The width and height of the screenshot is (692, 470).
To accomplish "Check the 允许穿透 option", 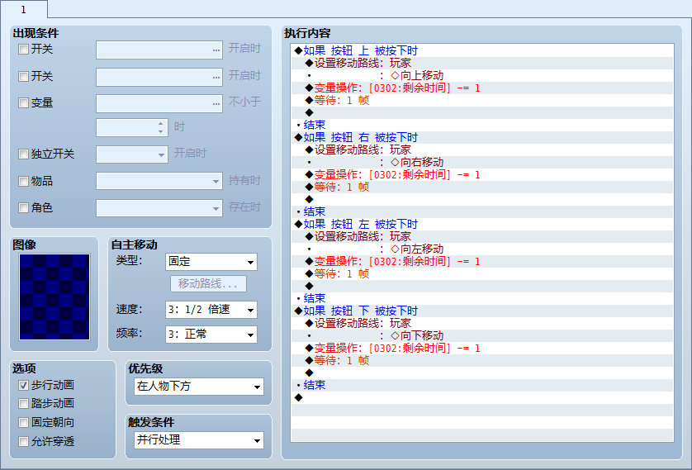I will (x=23, y=441).
